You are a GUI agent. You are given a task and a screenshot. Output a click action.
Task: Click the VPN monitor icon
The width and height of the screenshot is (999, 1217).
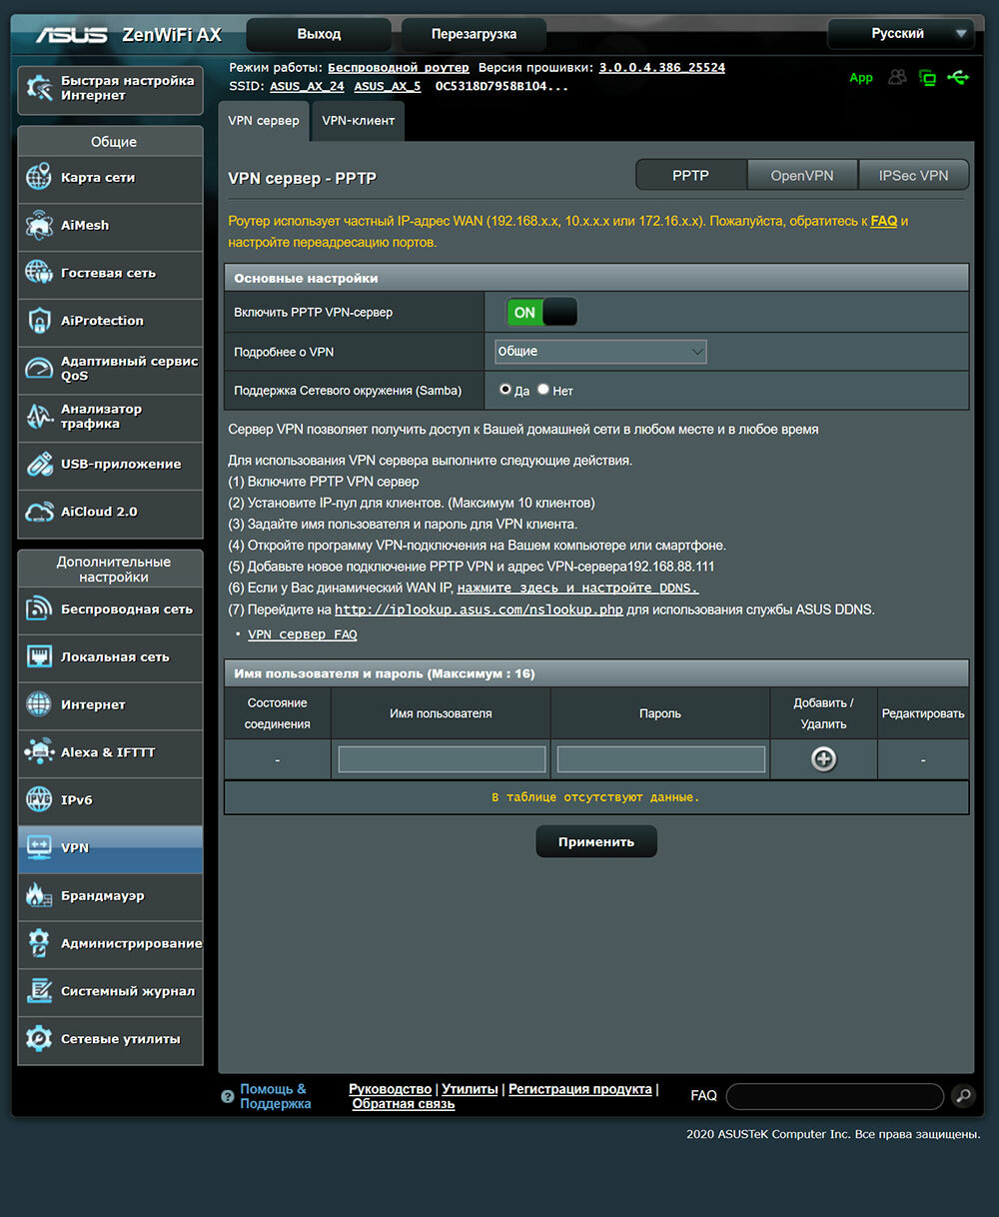coord(39,847)
